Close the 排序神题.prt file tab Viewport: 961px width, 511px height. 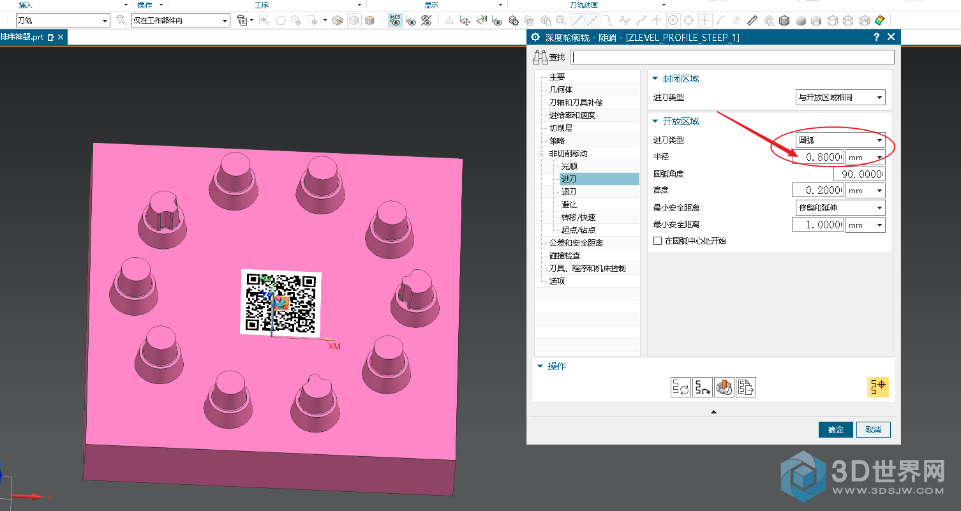[61, 37]
